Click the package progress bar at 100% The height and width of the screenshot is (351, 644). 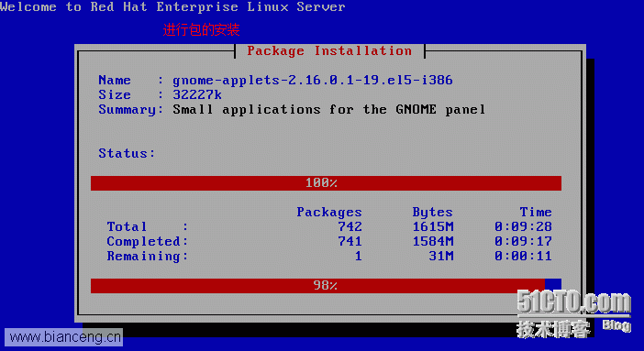click(x=326, y=183)
